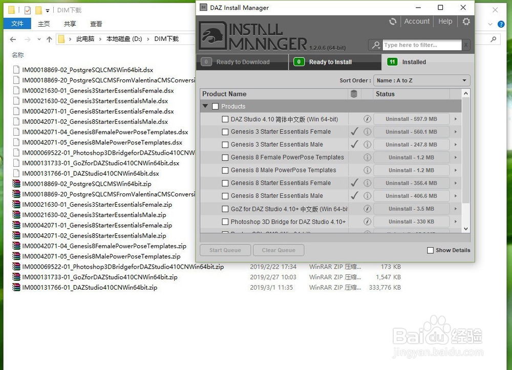Screen dimensions: 512x370
Task: Uninstall Genesis 8 Starter Essentials Male
Action: (x=411, y=196)
